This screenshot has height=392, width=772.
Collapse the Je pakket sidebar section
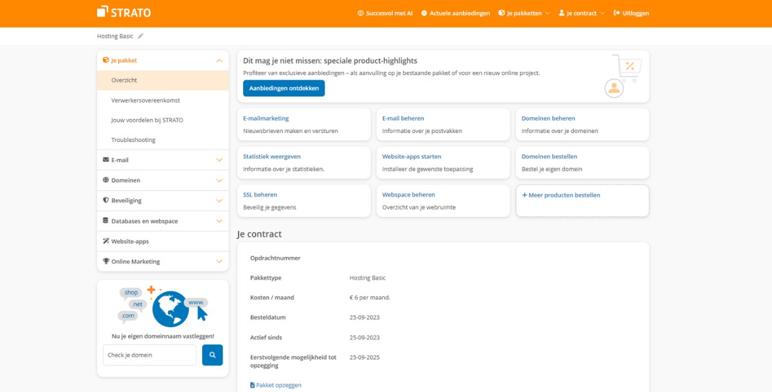coord(219,60)
